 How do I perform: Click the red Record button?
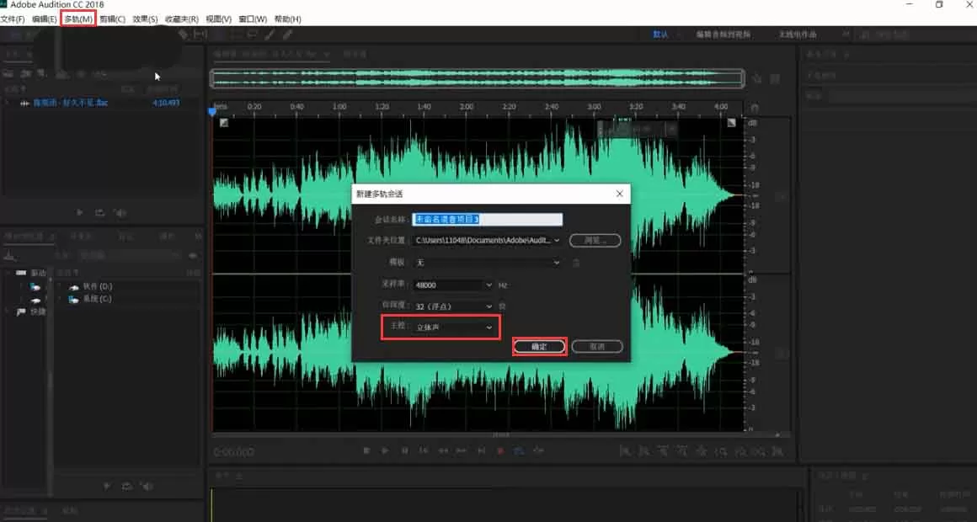(x=500, y=450)
